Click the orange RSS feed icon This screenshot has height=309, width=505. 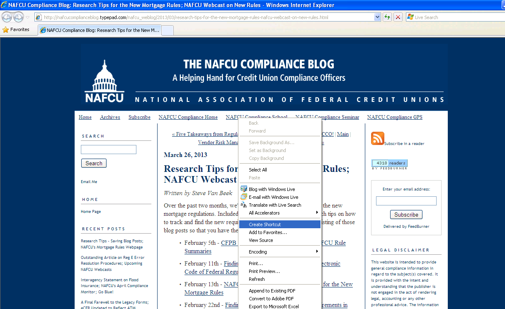click(x=378, y=138)
